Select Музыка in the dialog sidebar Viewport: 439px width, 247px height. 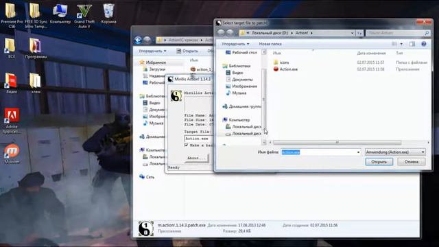pos(236,93)
